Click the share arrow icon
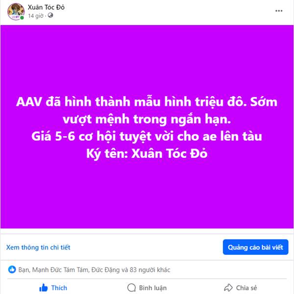The width and height of the screenshot is (294, 294). (228, 288)
